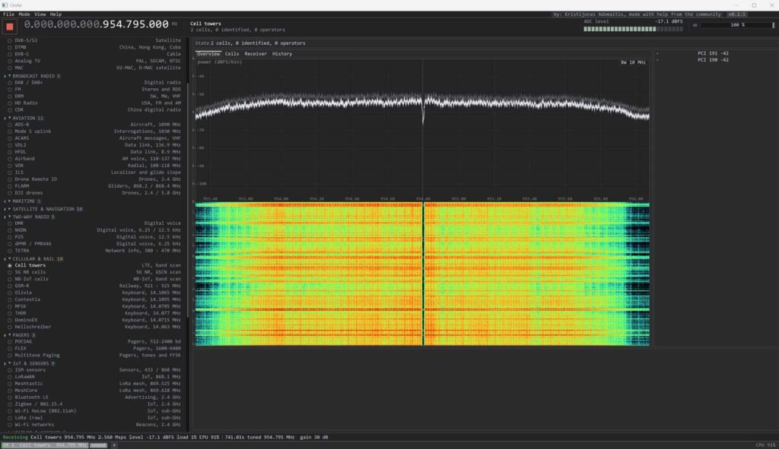Collapse the AVIATION group
Image resolution: width=779 pixels, height=449 pixels.
[x=24, y=118]
